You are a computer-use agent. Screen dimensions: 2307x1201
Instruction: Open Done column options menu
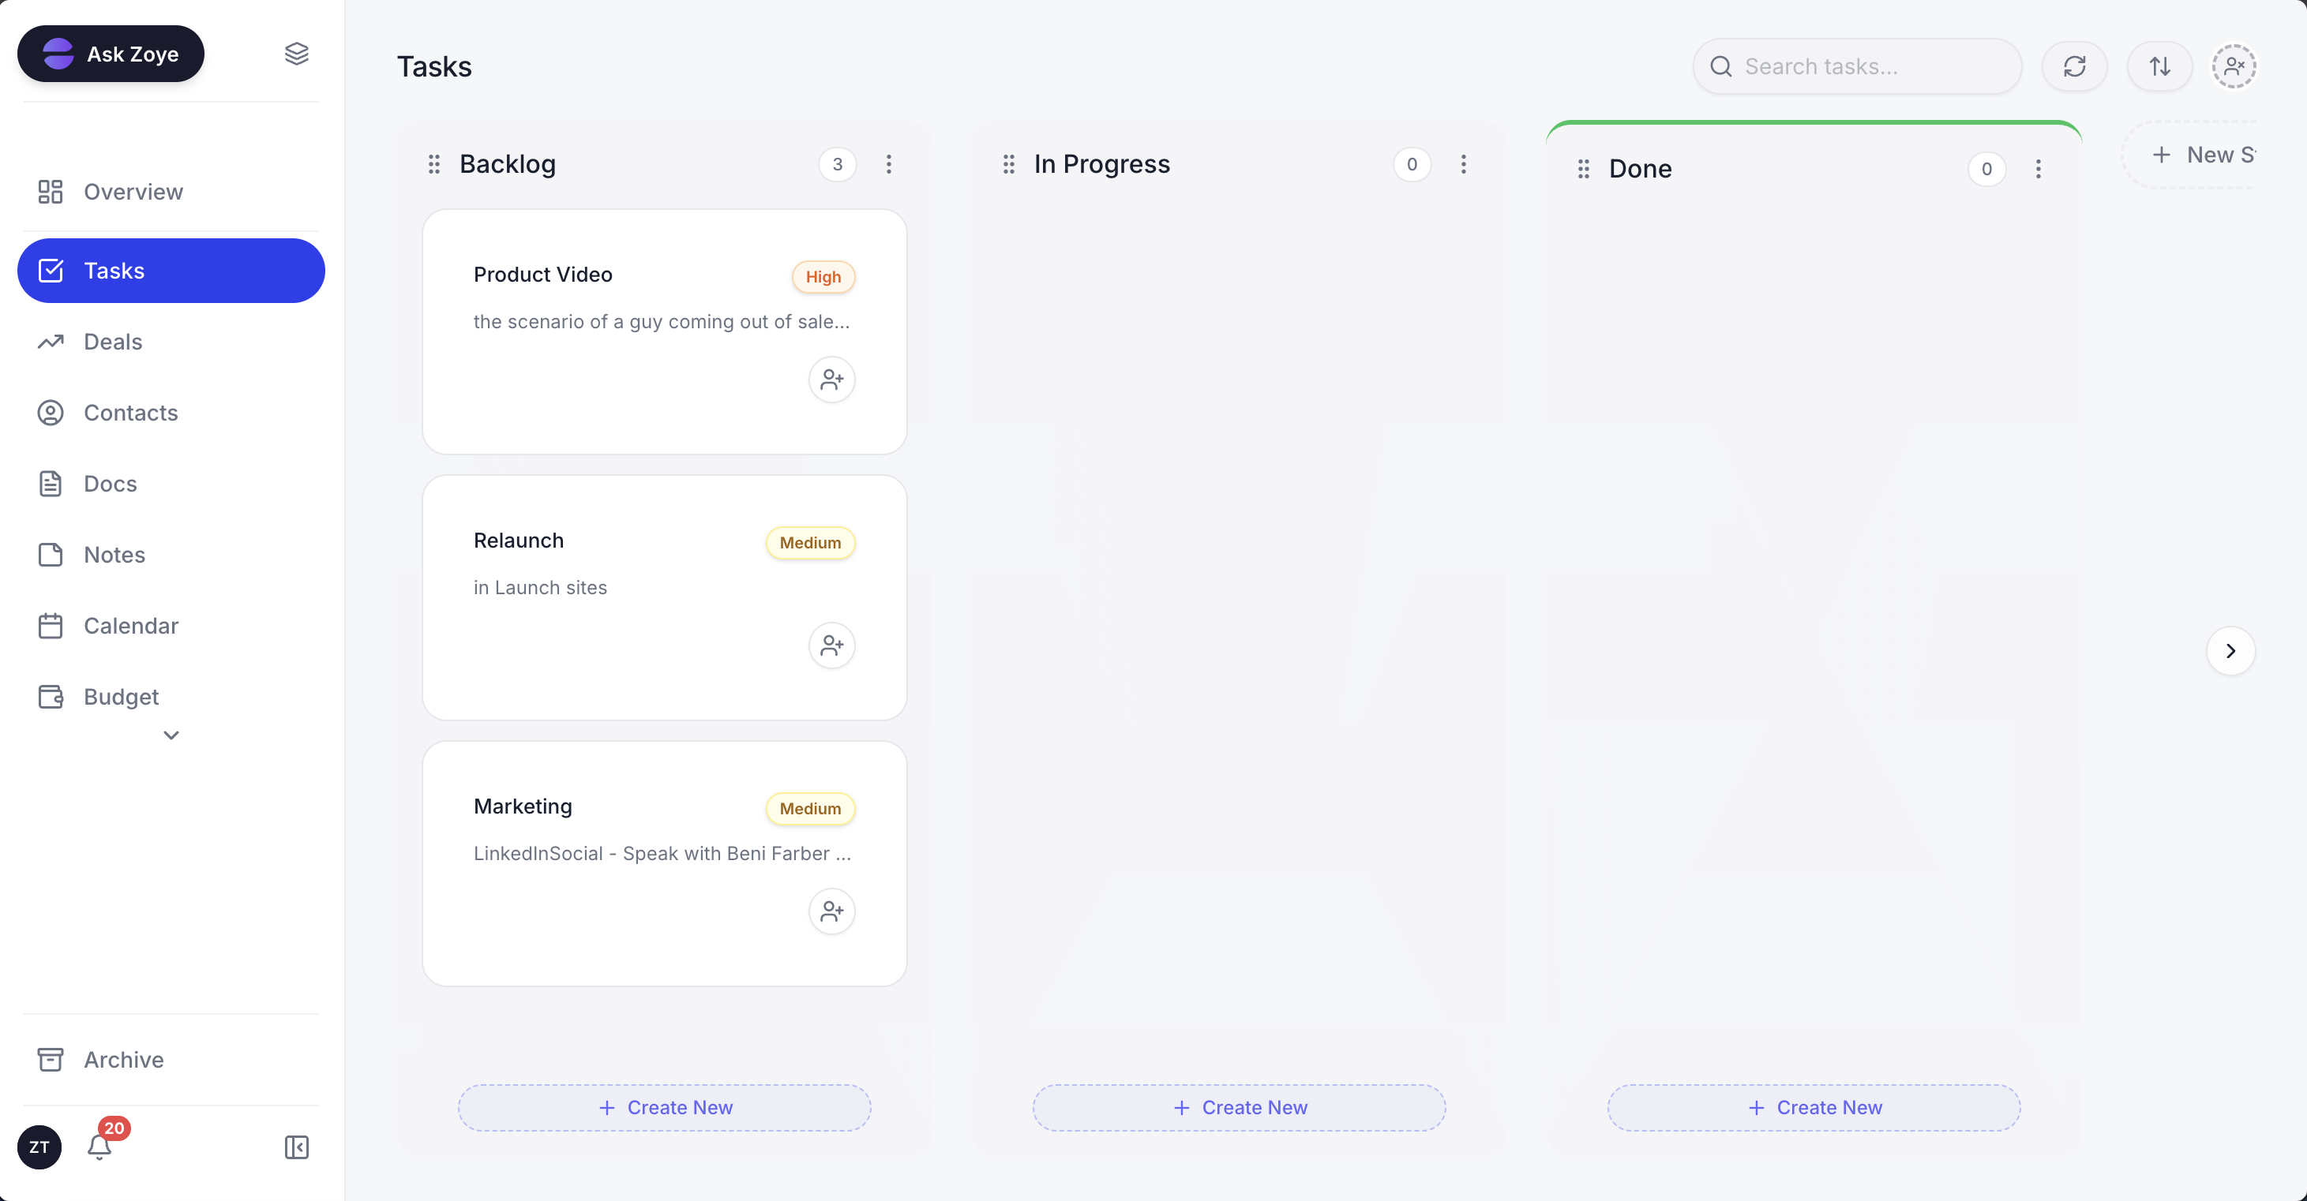coord(2039,168)
